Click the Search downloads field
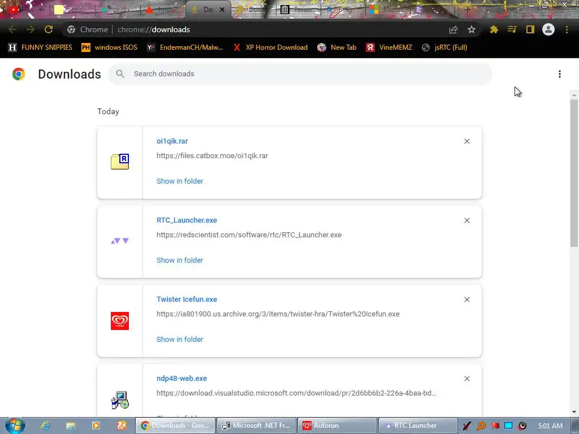 click(x=301, y=74)
